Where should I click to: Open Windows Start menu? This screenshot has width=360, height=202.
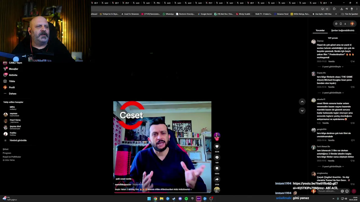149,199
